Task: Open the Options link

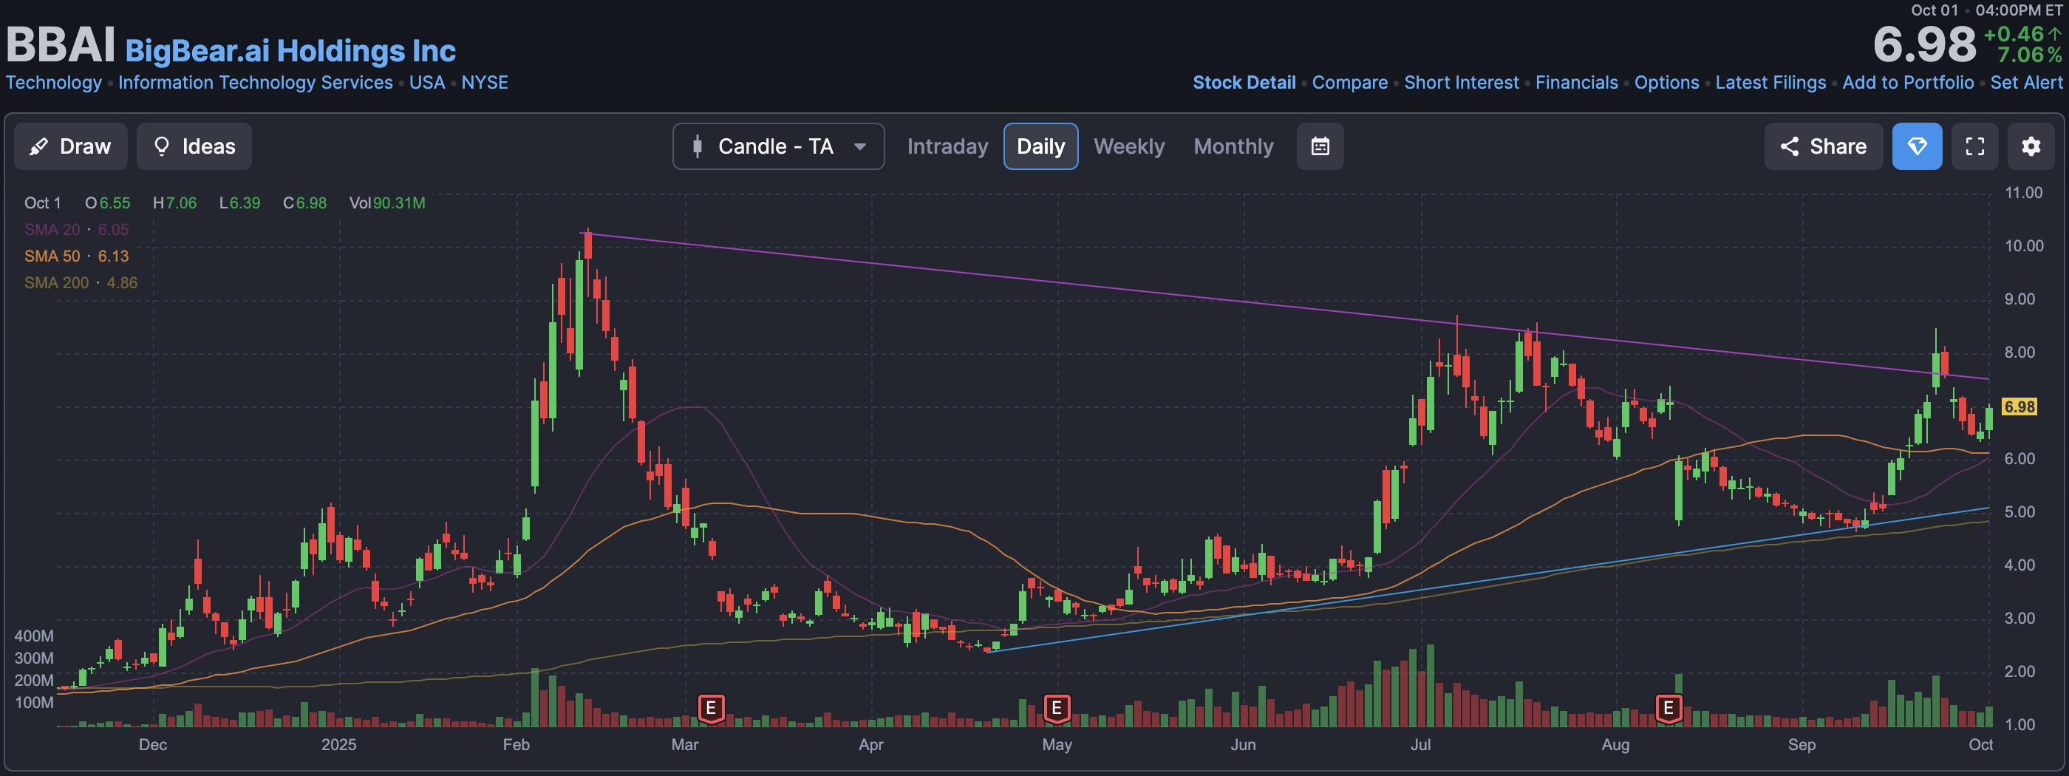Action: [1666, 83]
